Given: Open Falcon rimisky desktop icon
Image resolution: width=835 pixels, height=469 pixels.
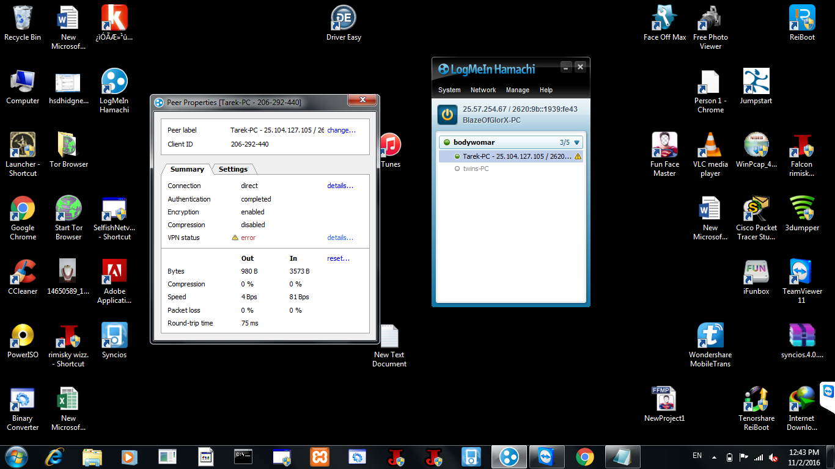Looking at the screenshot, I should (802, 155).
